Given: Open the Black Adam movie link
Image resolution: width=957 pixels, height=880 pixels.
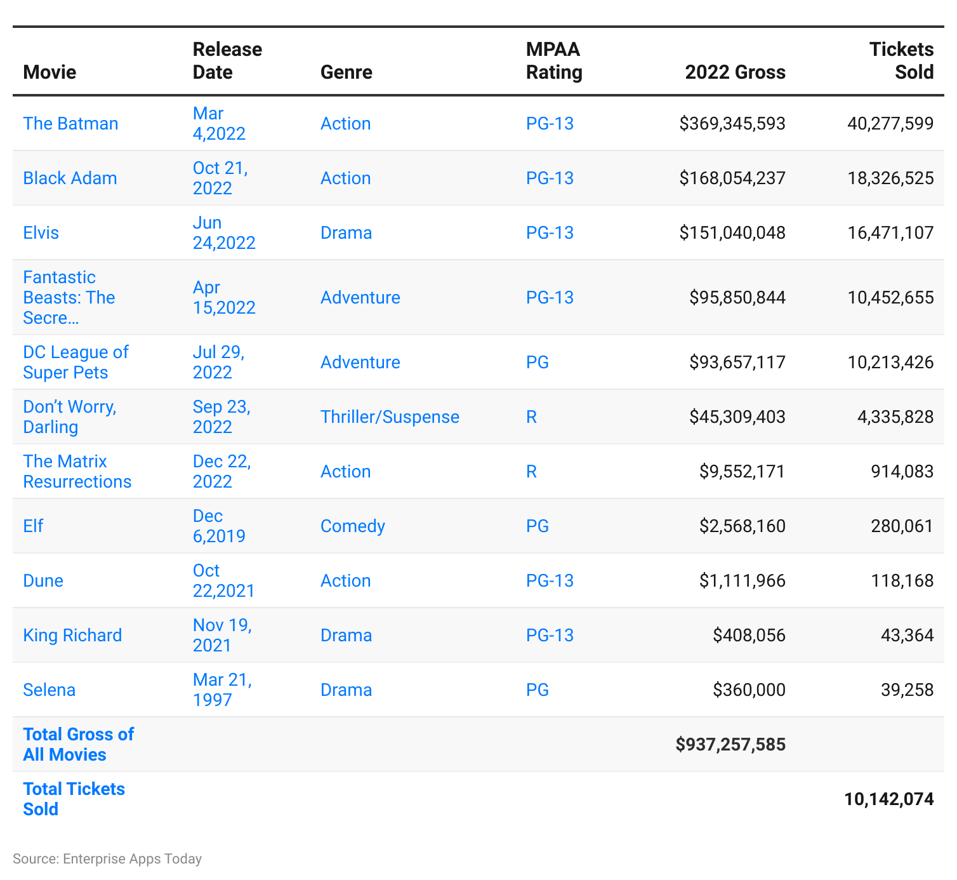Looking at the screenshot, I should 70,178.
